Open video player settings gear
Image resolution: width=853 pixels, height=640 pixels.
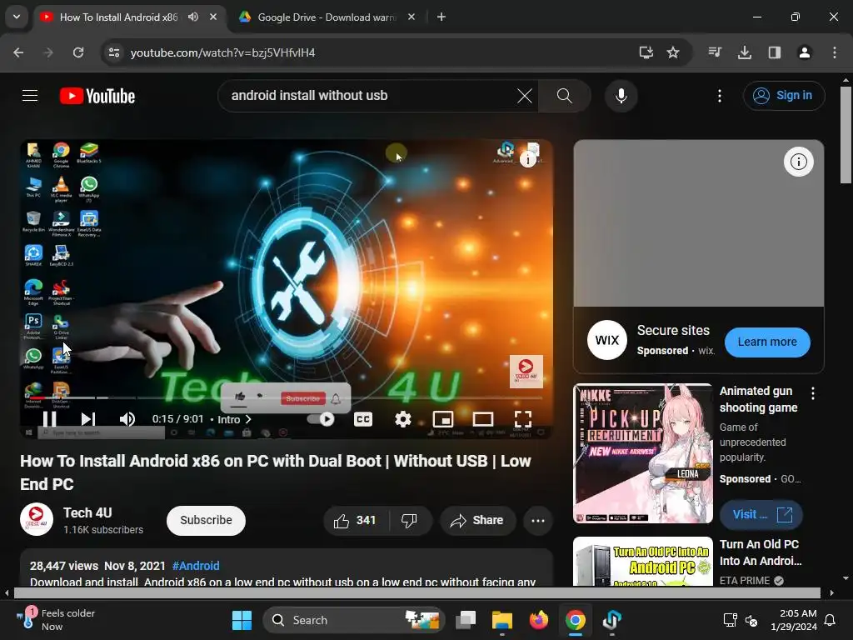pyautogui.click(x=402, y=419)
